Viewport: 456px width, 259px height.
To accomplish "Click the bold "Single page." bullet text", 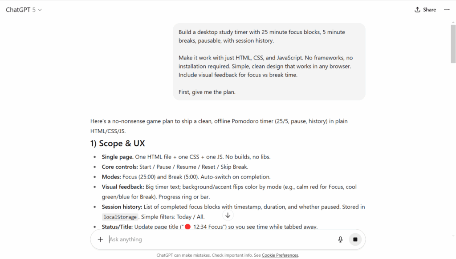I will (118, 157).
